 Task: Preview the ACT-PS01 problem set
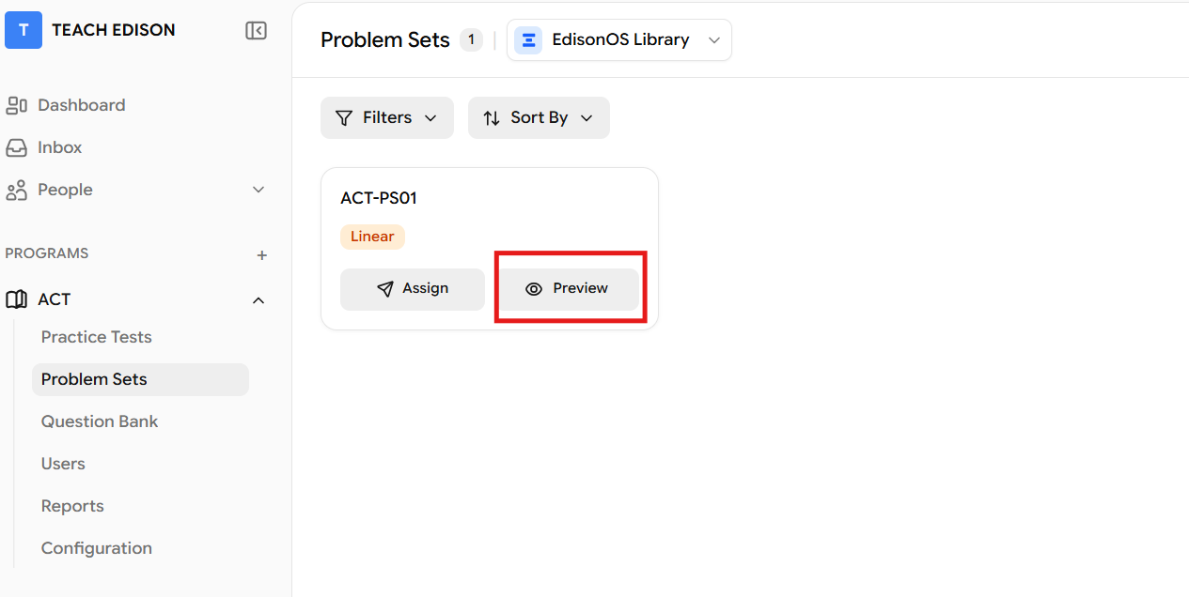[568, 289]
